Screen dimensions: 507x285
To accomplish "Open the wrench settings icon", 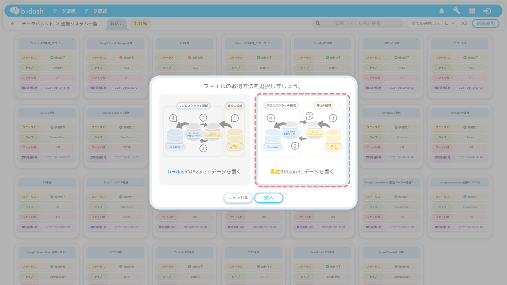I will point(457,11).
